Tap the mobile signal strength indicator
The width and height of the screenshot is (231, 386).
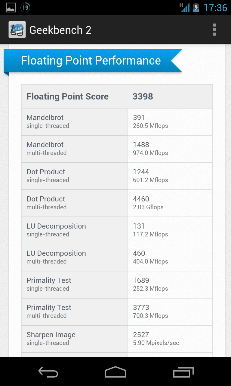click(x=185, y=8)
